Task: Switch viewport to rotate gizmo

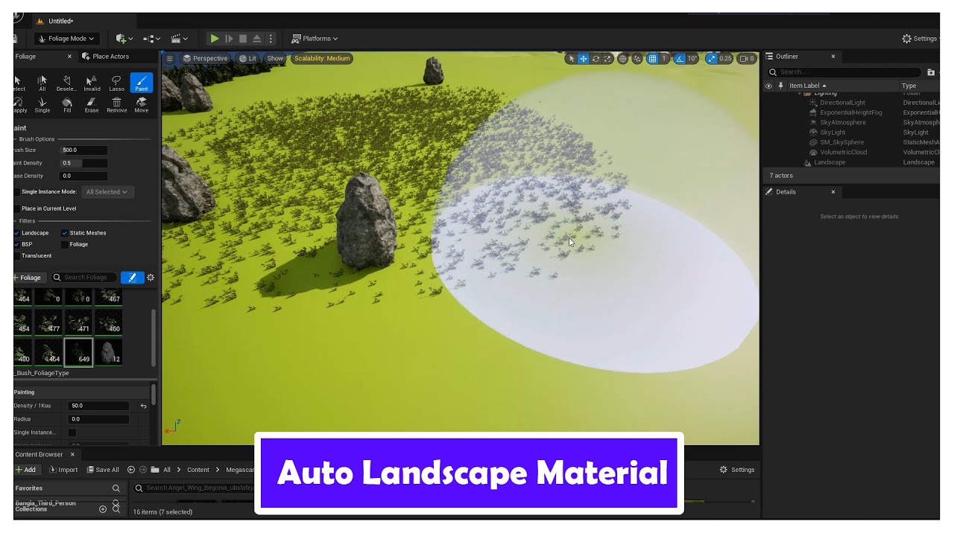Action: tap(596, 58)
